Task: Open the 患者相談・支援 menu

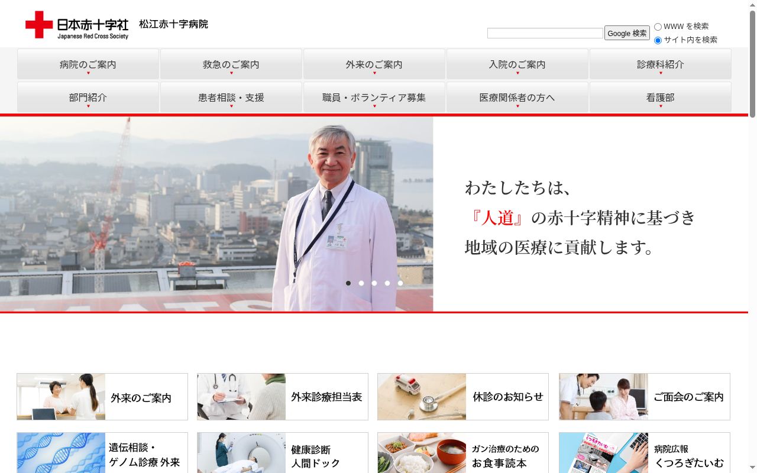Action: (231, 97)
